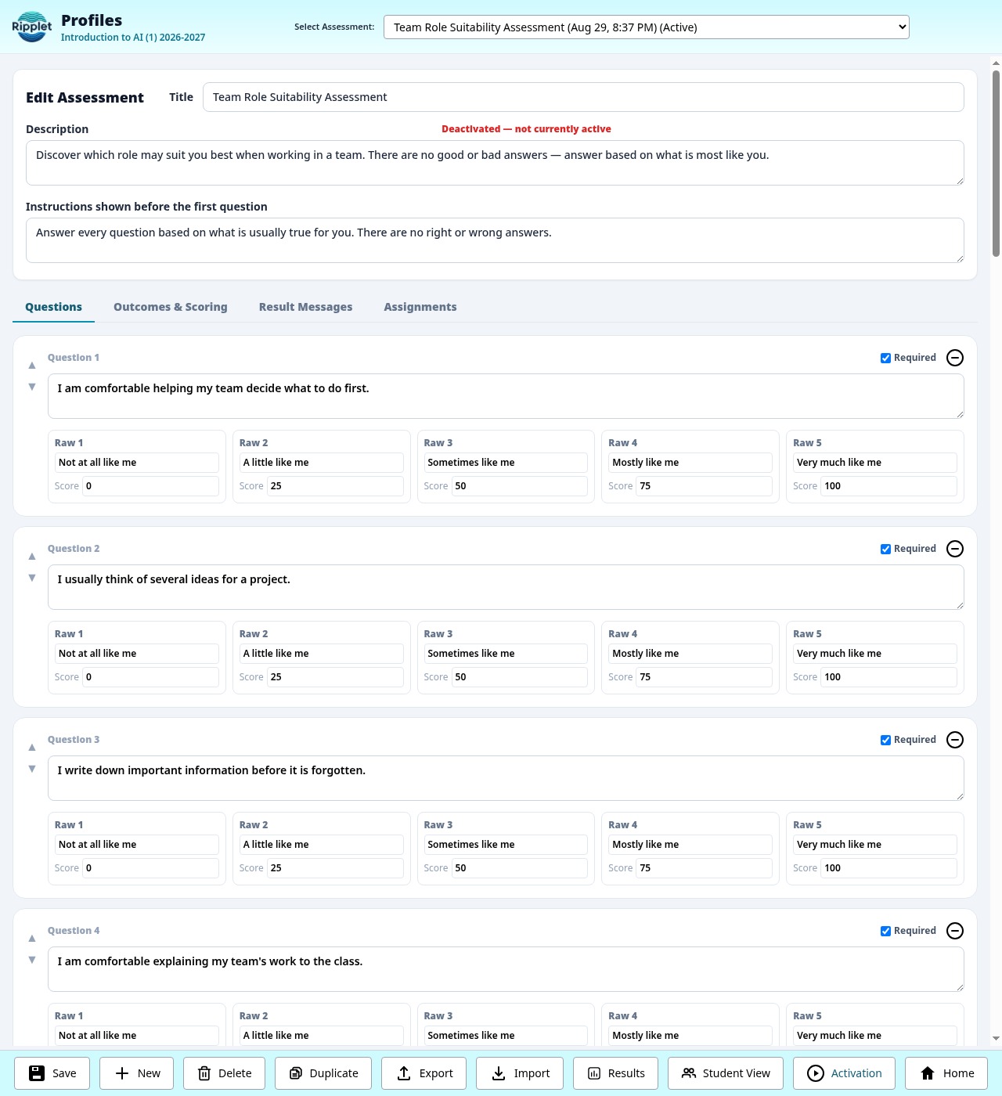Remove Question 2 with its minus icon

955,549
